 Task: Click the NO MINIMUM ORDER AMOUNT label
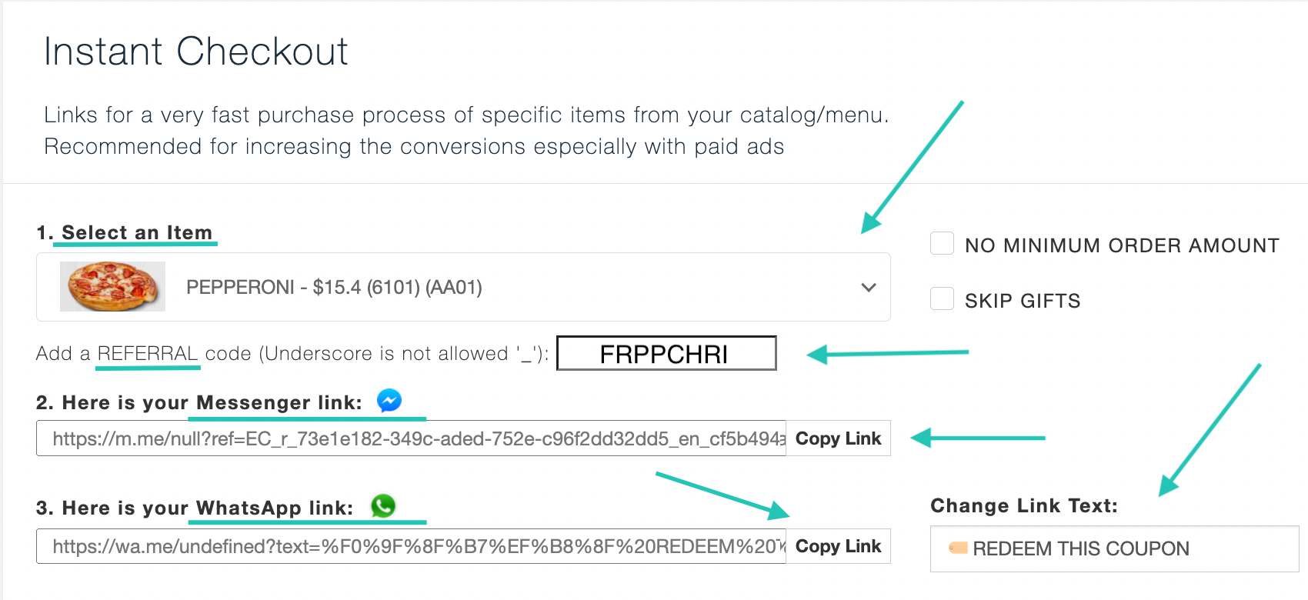(x=1122, y=245)
